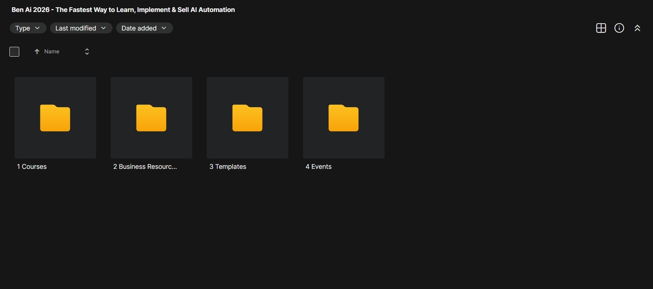Open the info details panel icon
The height and width of the screenshot is (289, 653).
619,28
